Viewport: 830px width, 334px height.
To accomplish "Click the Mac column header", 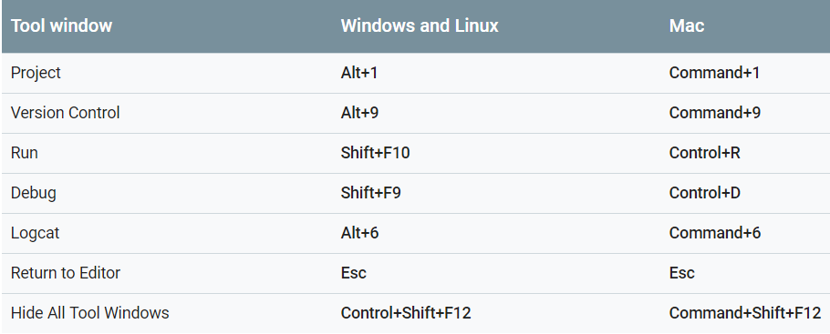I will 687,25.
